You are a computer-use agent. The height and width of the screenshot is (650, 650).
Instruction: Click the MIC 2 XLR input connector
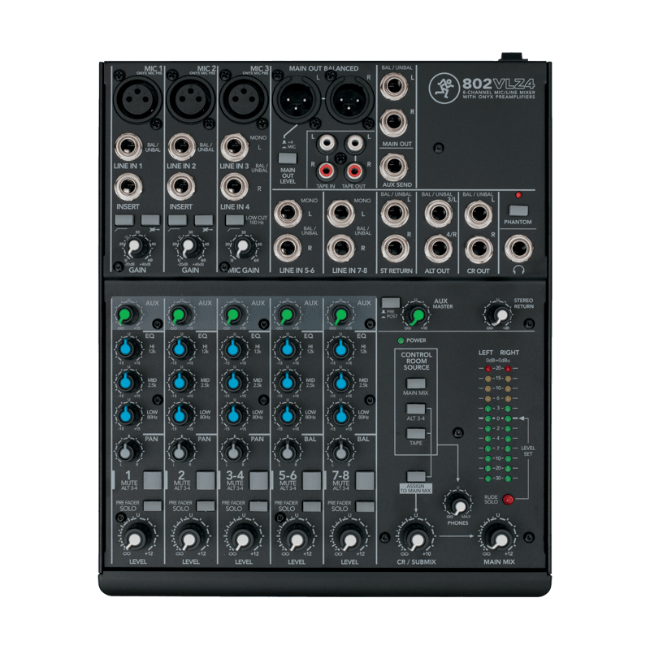tap(190, 99)
